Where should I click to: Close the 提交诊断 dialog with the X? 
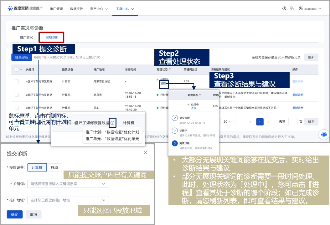point(145,153)
